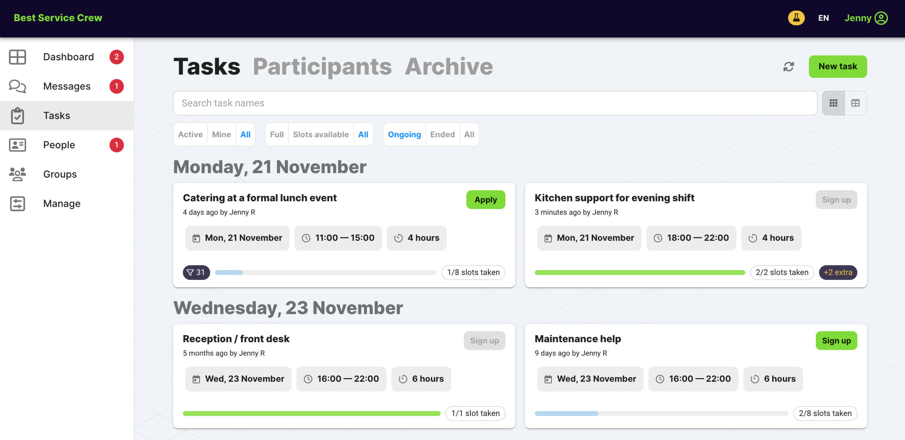This screenshot has width=905, height=440.
Task: Open Dashboard via its grid icon
Action: (x=17, y=57)
